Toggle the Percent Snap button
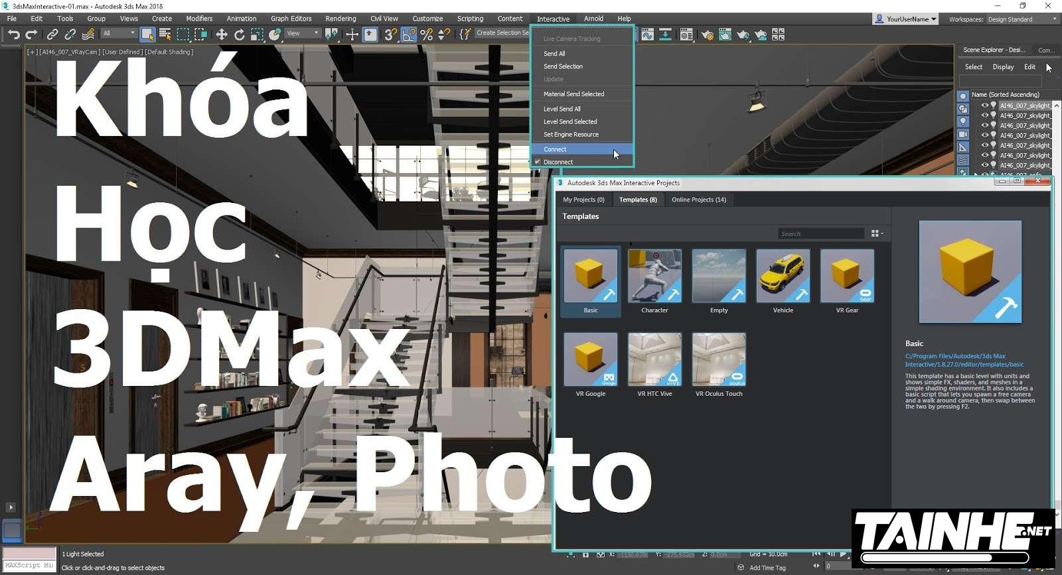The height and width of the screenshot is (575, 1062). pos(427,34)
